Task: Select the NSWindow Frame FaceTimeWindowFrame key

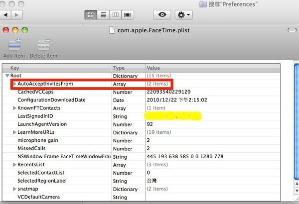Action: coord(64,157)
